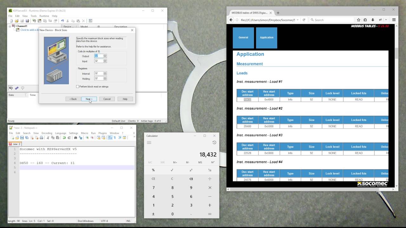
Task: Click Print icon in Notepad++ toolbar
Action: click(x=42, y=138)
